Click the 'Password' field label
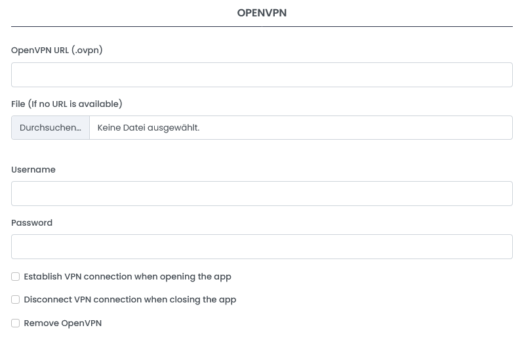Viewport: 522px width, 351px height. coord(31,223)
